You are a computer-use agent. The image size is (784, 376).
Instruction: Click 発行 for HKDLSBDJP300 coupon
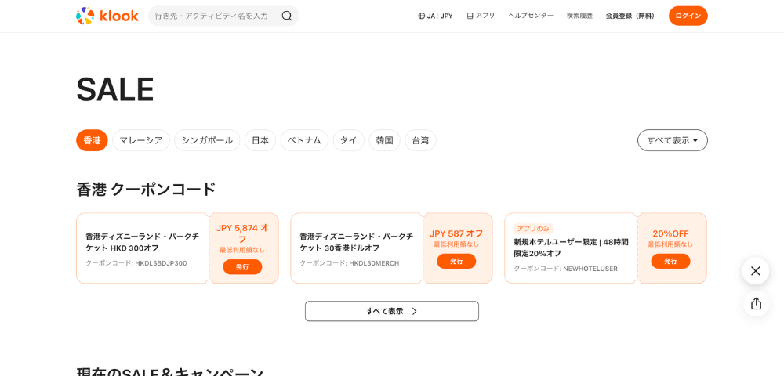point(242,266)
